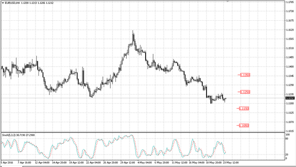Click the 1.1015 value on price scale
This screenshot has height=167, width=296.
coord(290,131)
